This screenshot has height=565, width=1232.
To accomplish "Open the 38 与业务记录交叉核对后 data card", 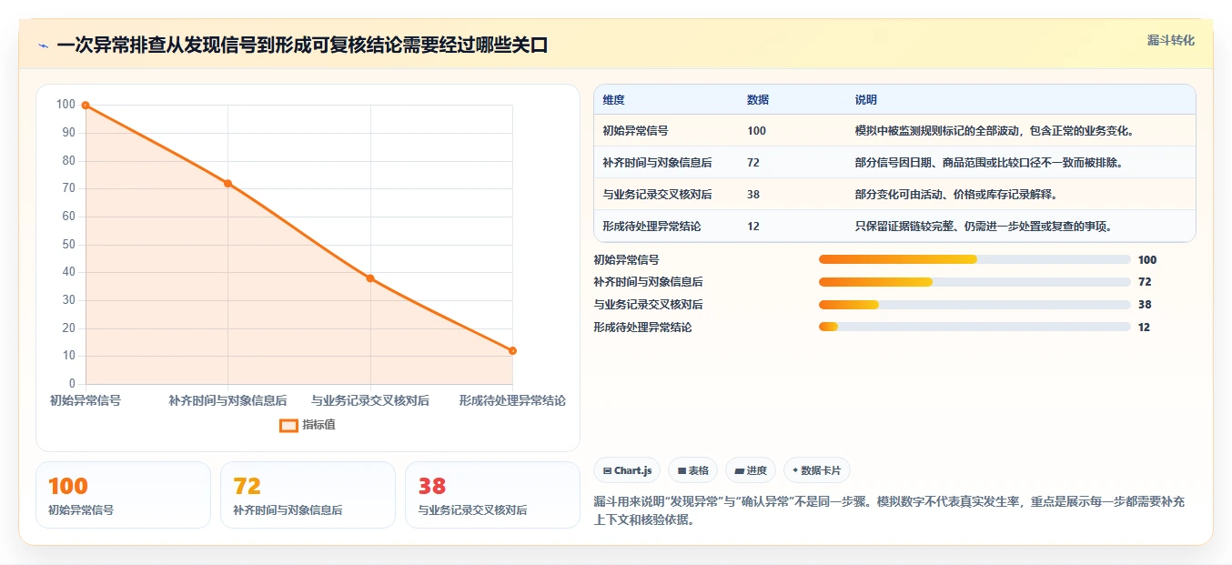I will [x=492, y=495].
